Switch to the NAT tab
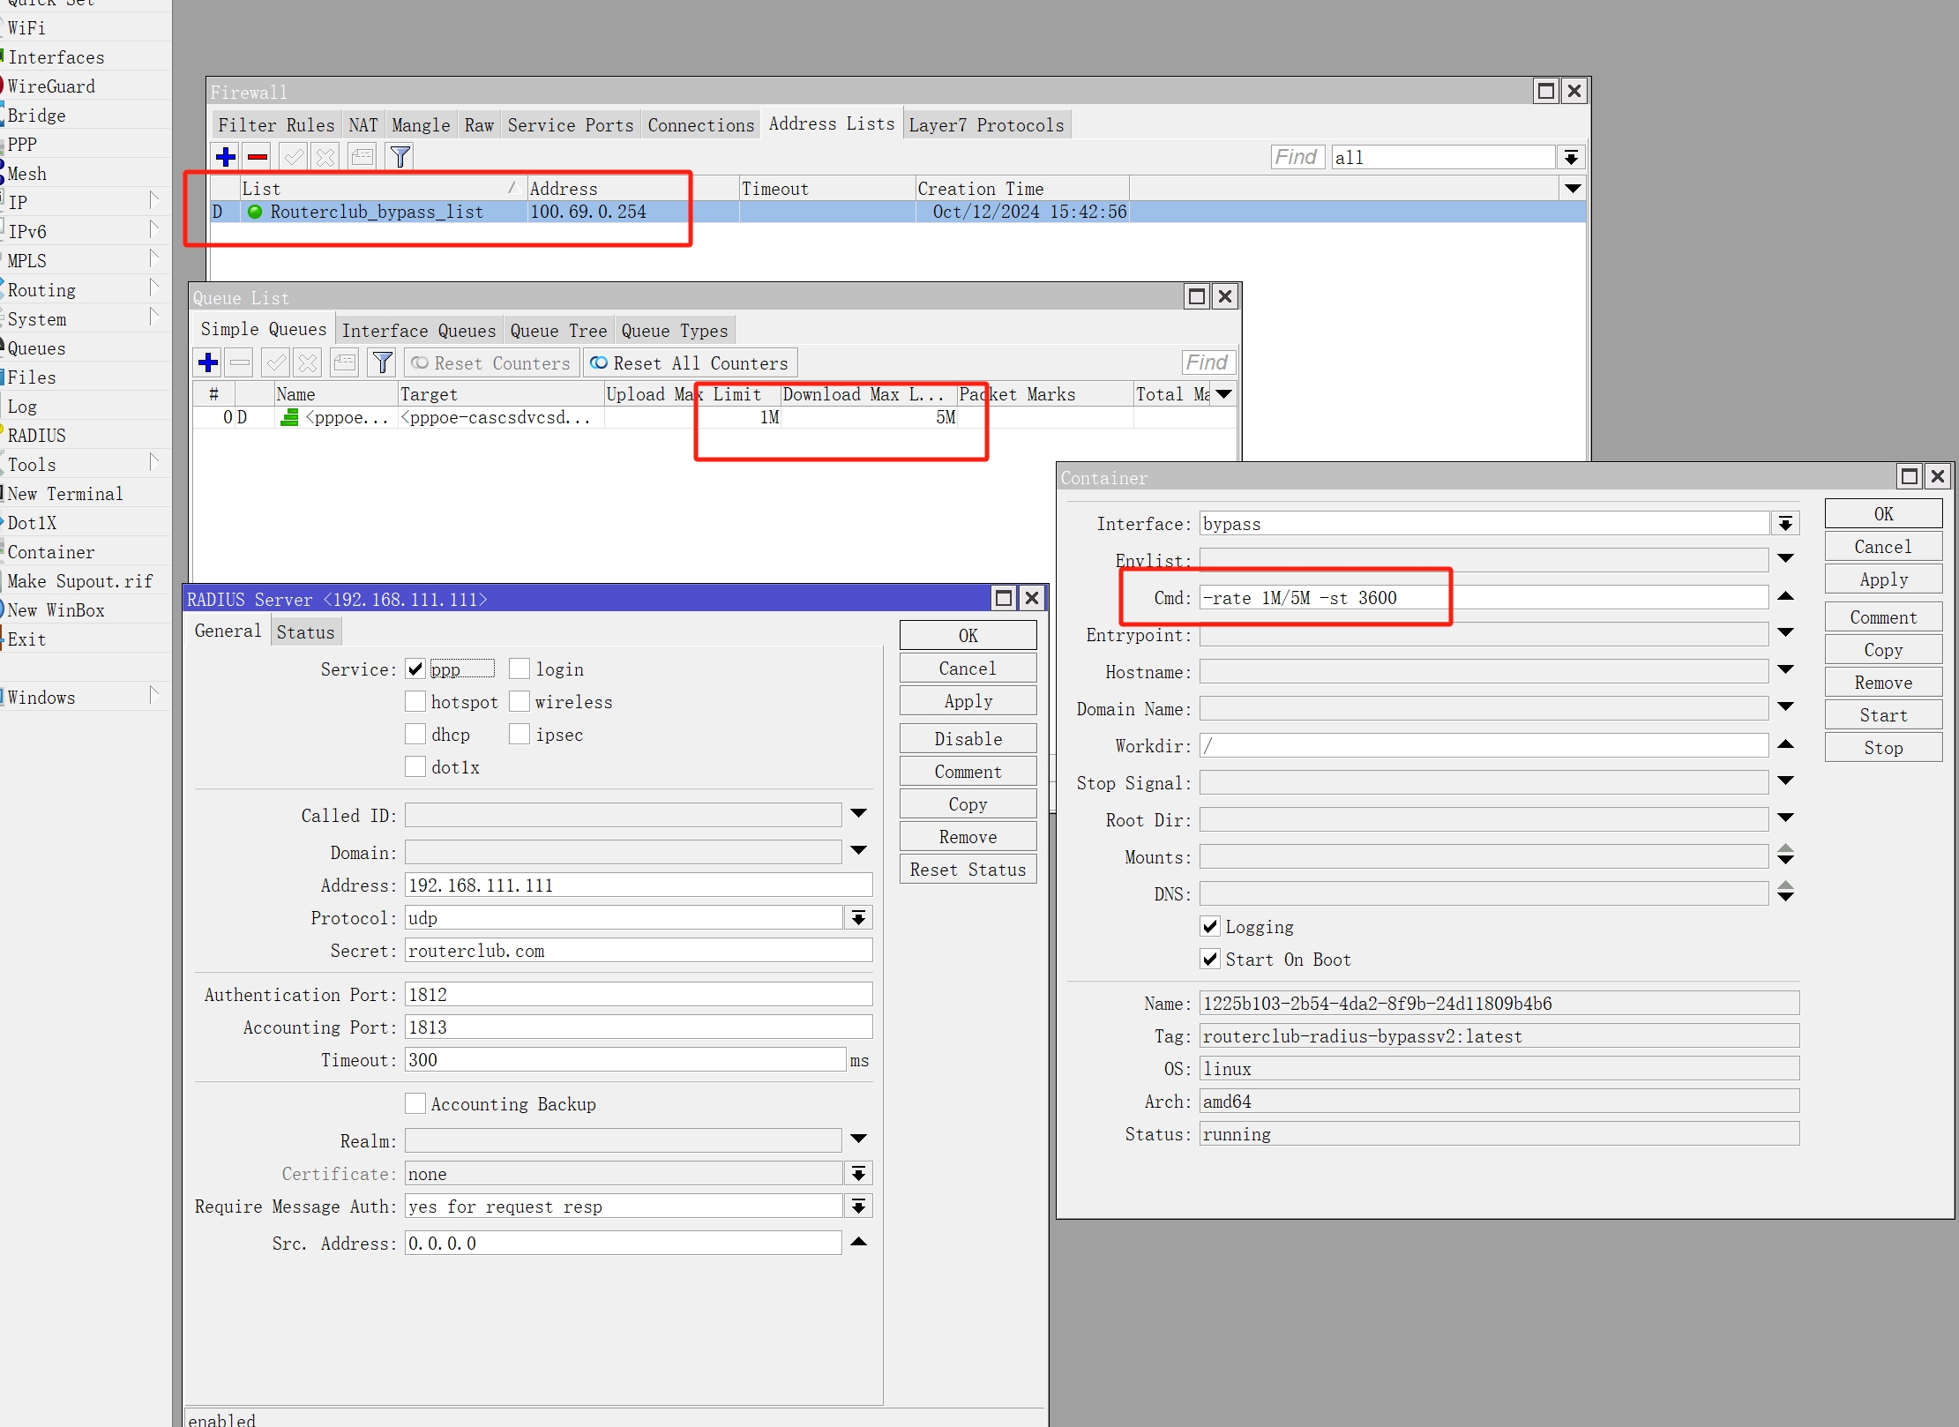Viewport: 1959px width, 1427px height. 363,125
